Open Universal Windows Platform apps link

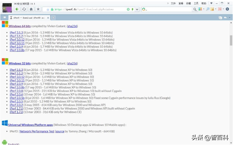coord(31,125)
